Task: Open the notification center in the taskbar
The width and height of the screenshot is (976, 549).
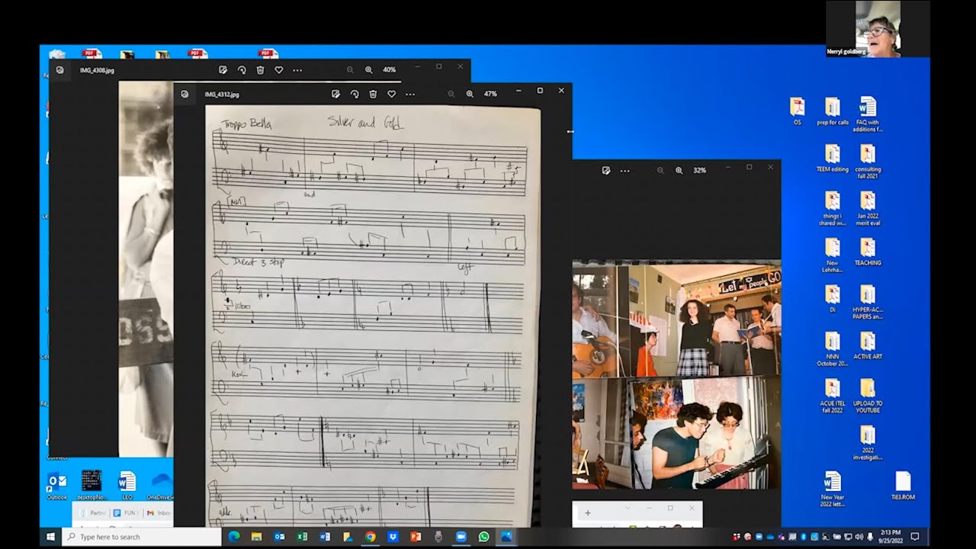Action: (915, 537)
